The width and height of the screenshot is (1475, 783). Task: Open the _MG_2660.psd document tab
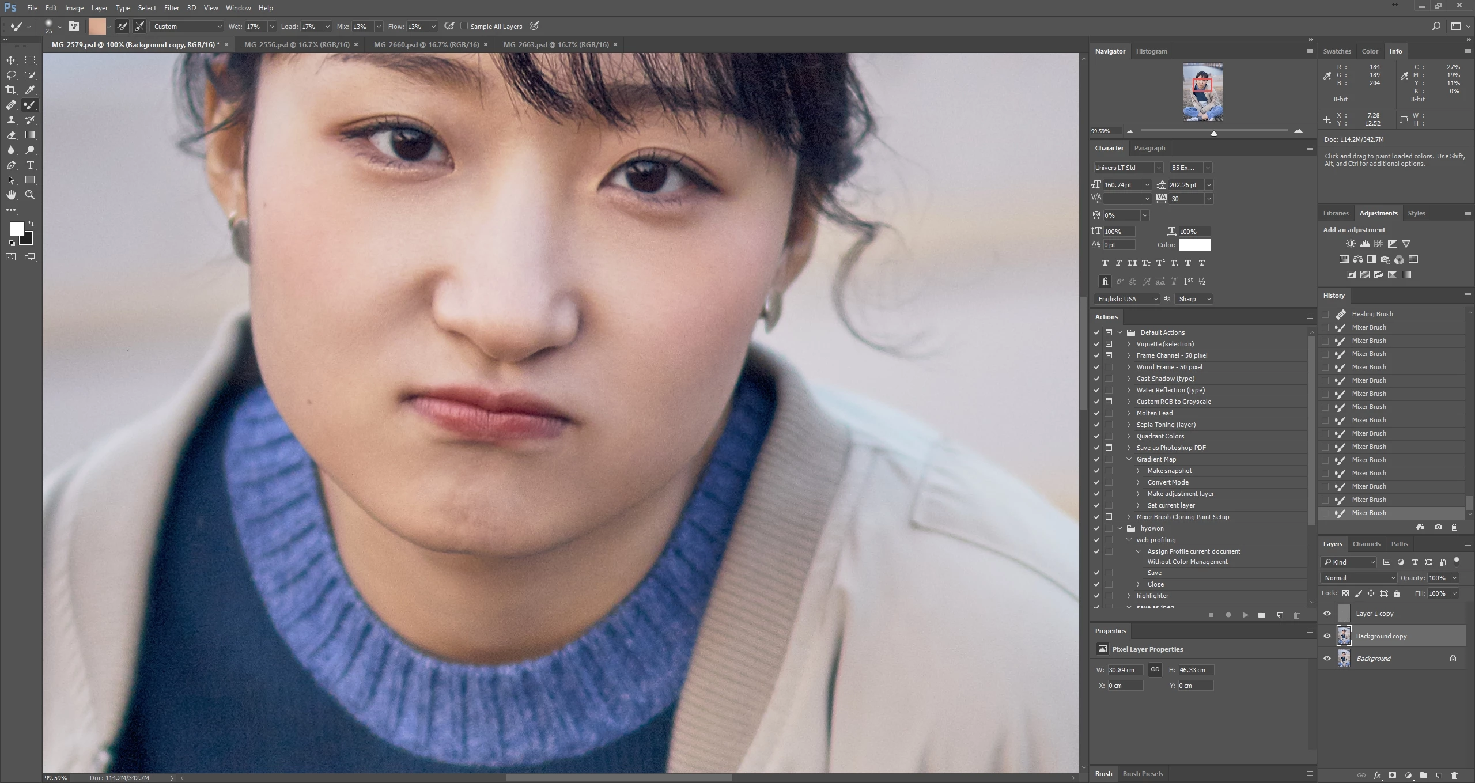(x=425, y=44)
